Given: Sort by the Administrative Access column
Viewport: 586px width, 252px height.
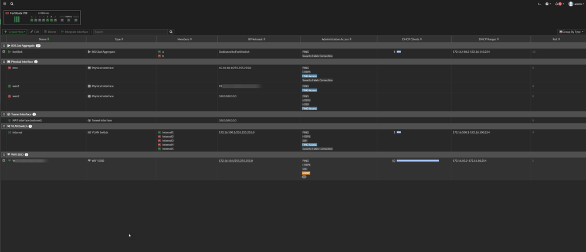Looking at the screenshot, I should click(x=336, y=39).
